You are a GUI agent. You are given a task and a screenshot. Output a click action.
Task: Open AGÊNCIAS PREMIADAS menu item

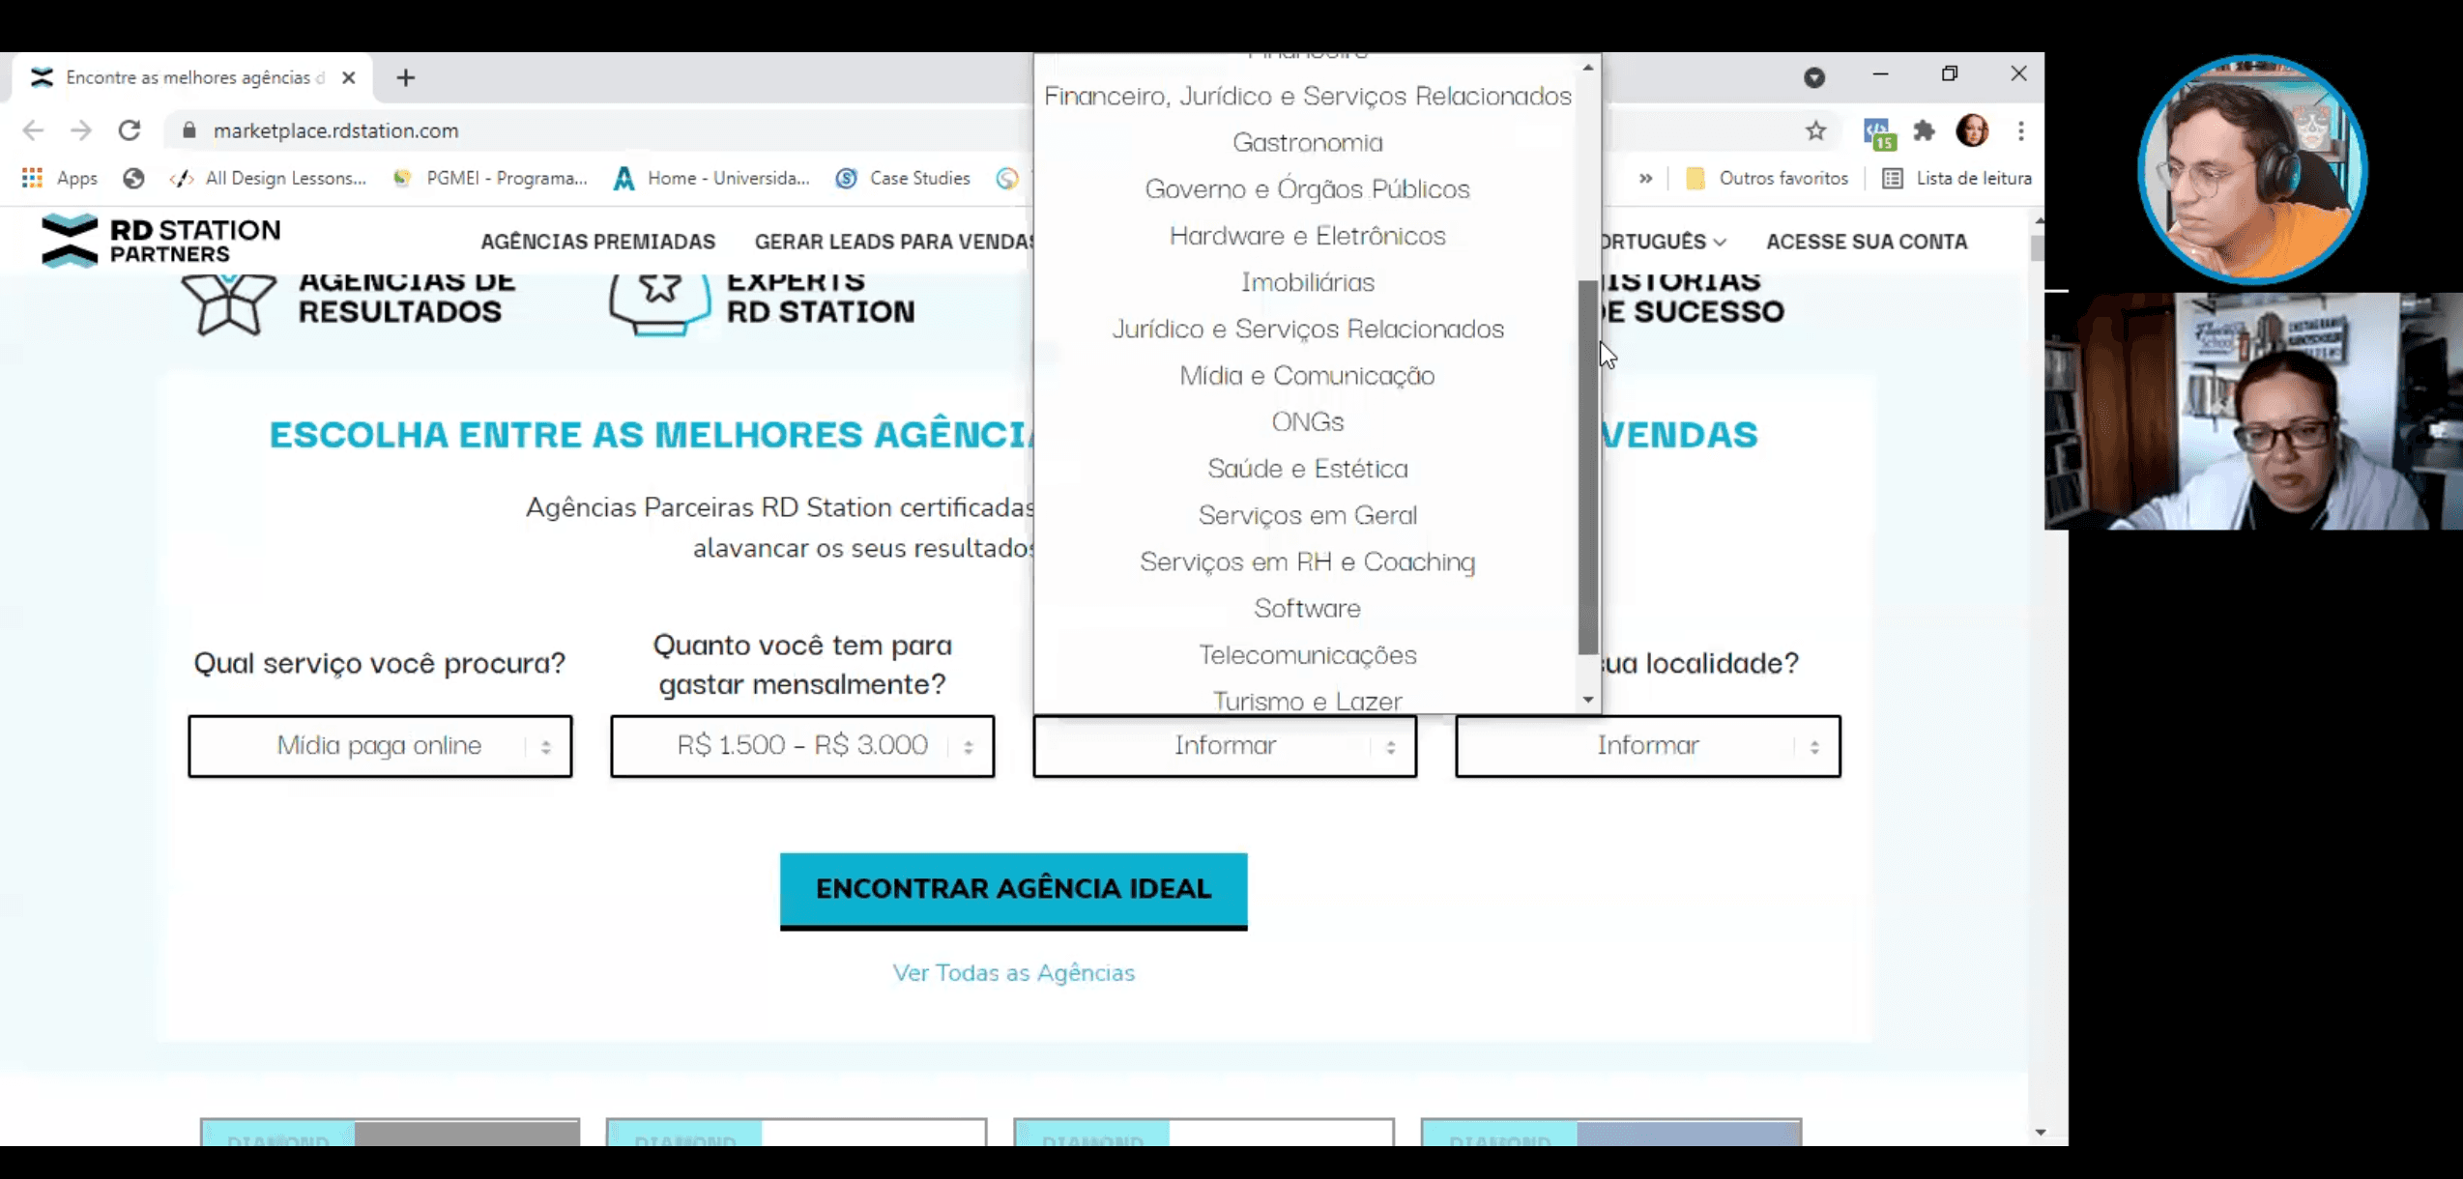pos(598,242)
